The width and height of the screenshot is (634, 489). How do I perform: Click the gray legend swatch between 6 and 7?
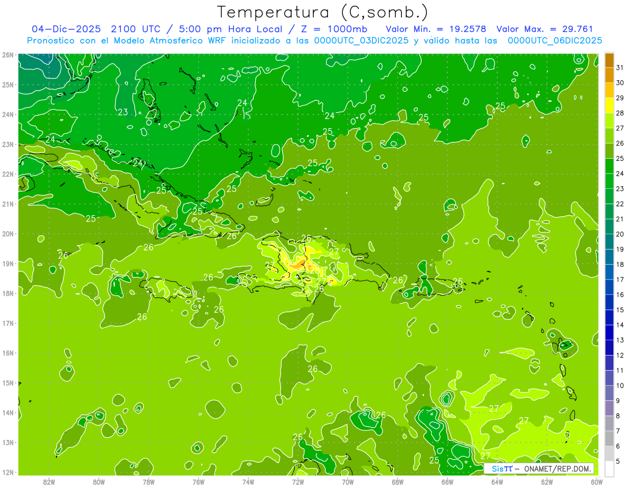coord(610,438)
